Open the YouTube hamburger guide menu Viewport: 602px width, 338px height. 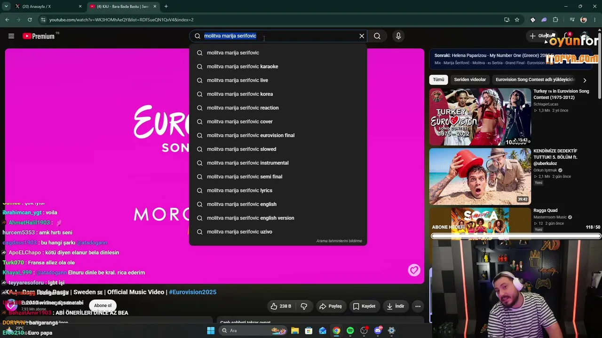click(x=11, y=36)
